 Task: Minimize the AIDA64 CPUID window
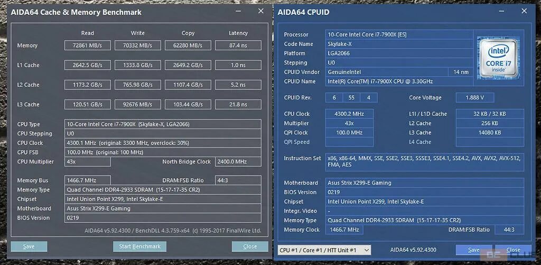point(501,12)
